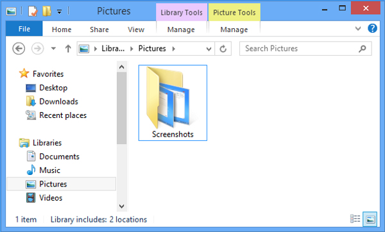
Task: Open Help with the question mark icon
Action: pos(372,28)
